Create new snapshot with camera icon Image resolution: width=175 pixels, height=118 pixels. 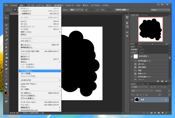tap(162, 81)
